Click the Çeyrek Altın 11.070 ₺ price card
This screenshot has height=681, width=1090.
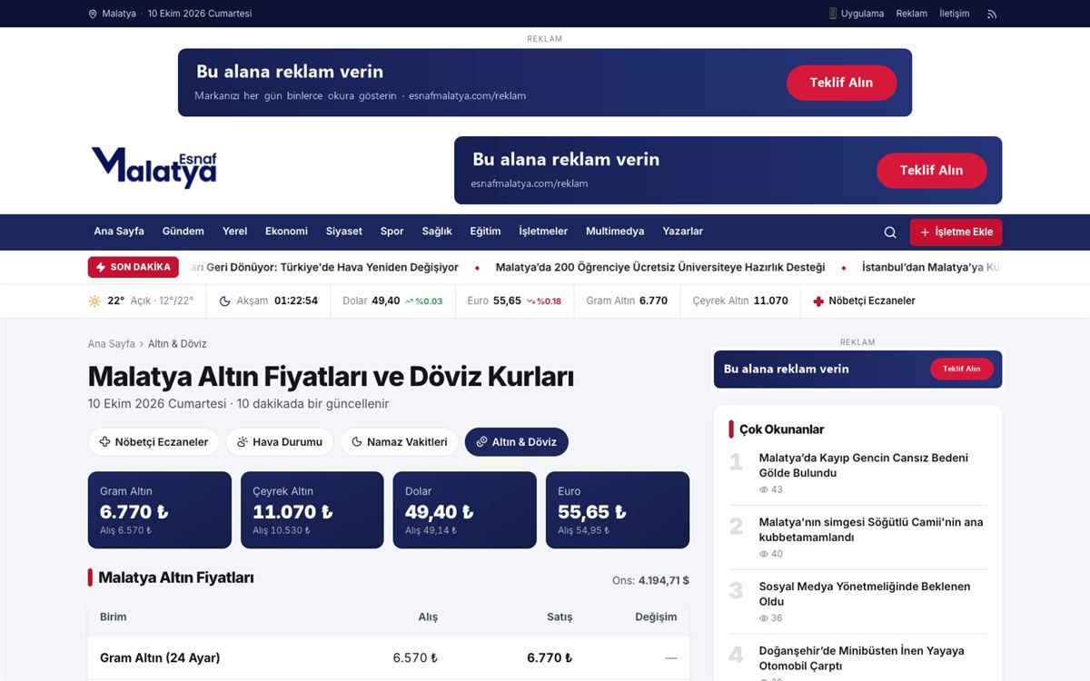(312, 510)
